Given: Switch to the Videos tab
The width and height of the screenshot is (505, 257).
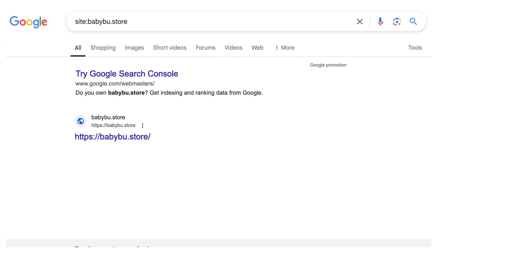Looking at the screenshot, I should (234, 48).
